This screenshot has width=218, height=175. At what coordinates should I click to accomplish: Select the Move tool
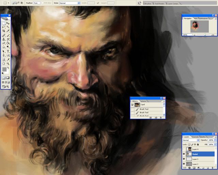tap(8, 23)
